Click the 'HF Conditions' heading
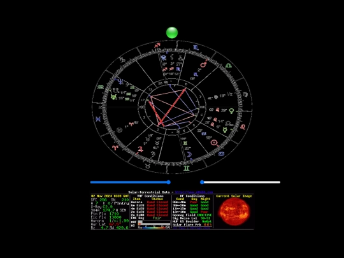The image size is (344, 258). pyautogui.click(x=192, y=196)
